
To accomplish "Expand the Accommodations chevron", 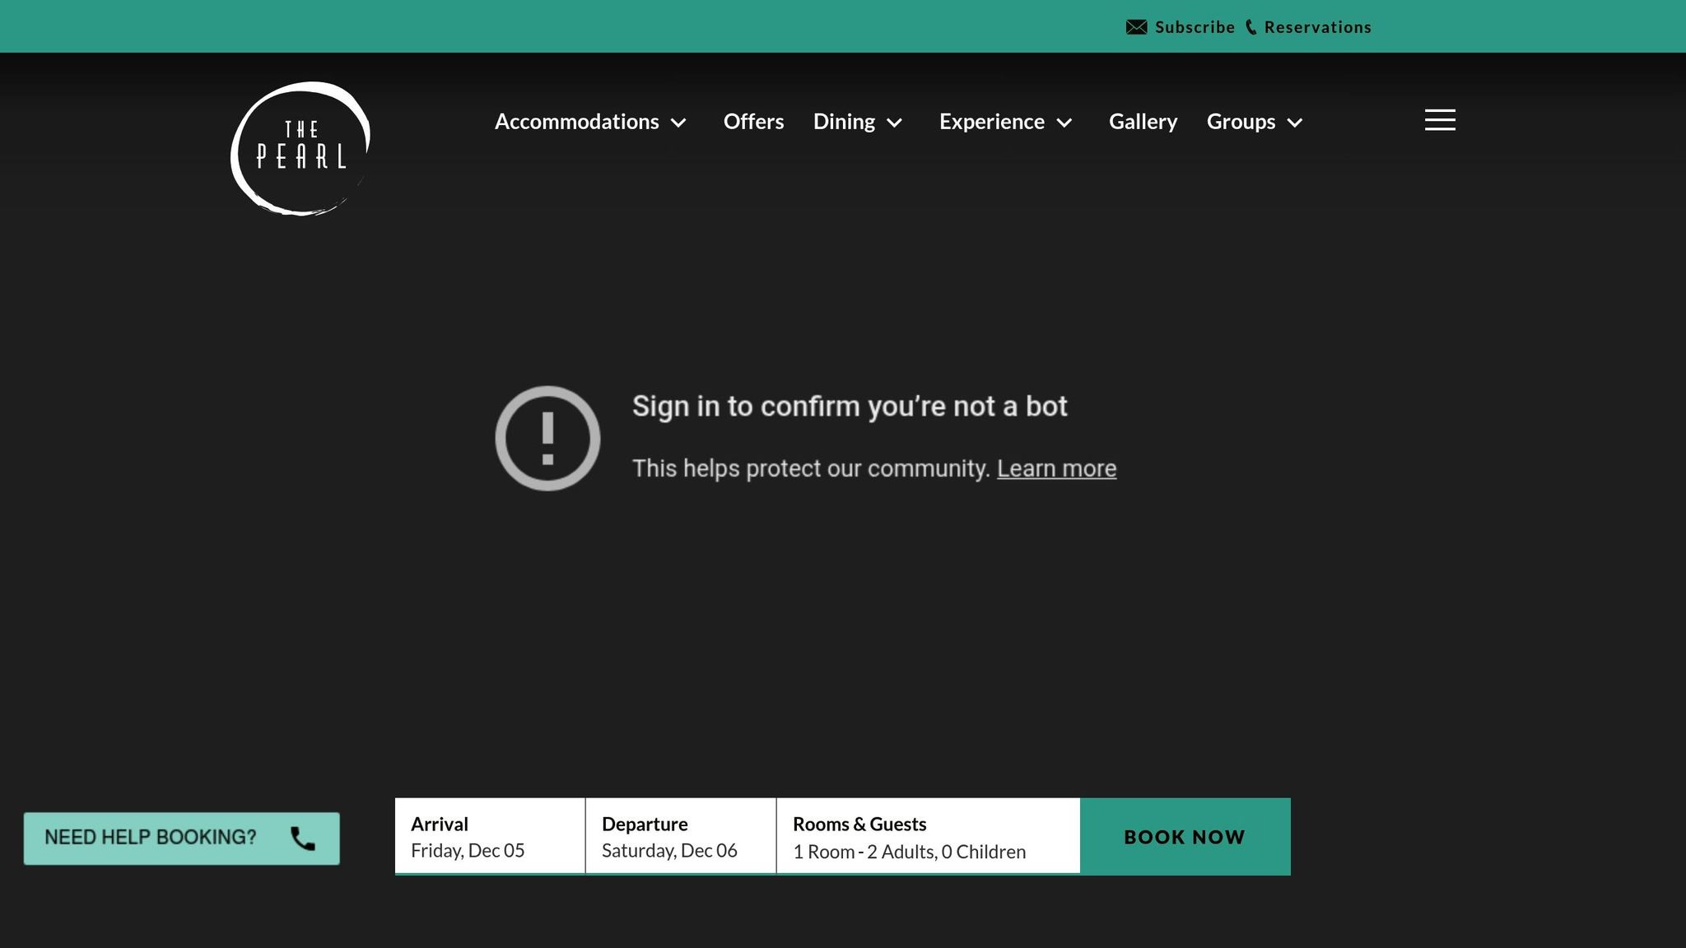I will pos(678,123).
